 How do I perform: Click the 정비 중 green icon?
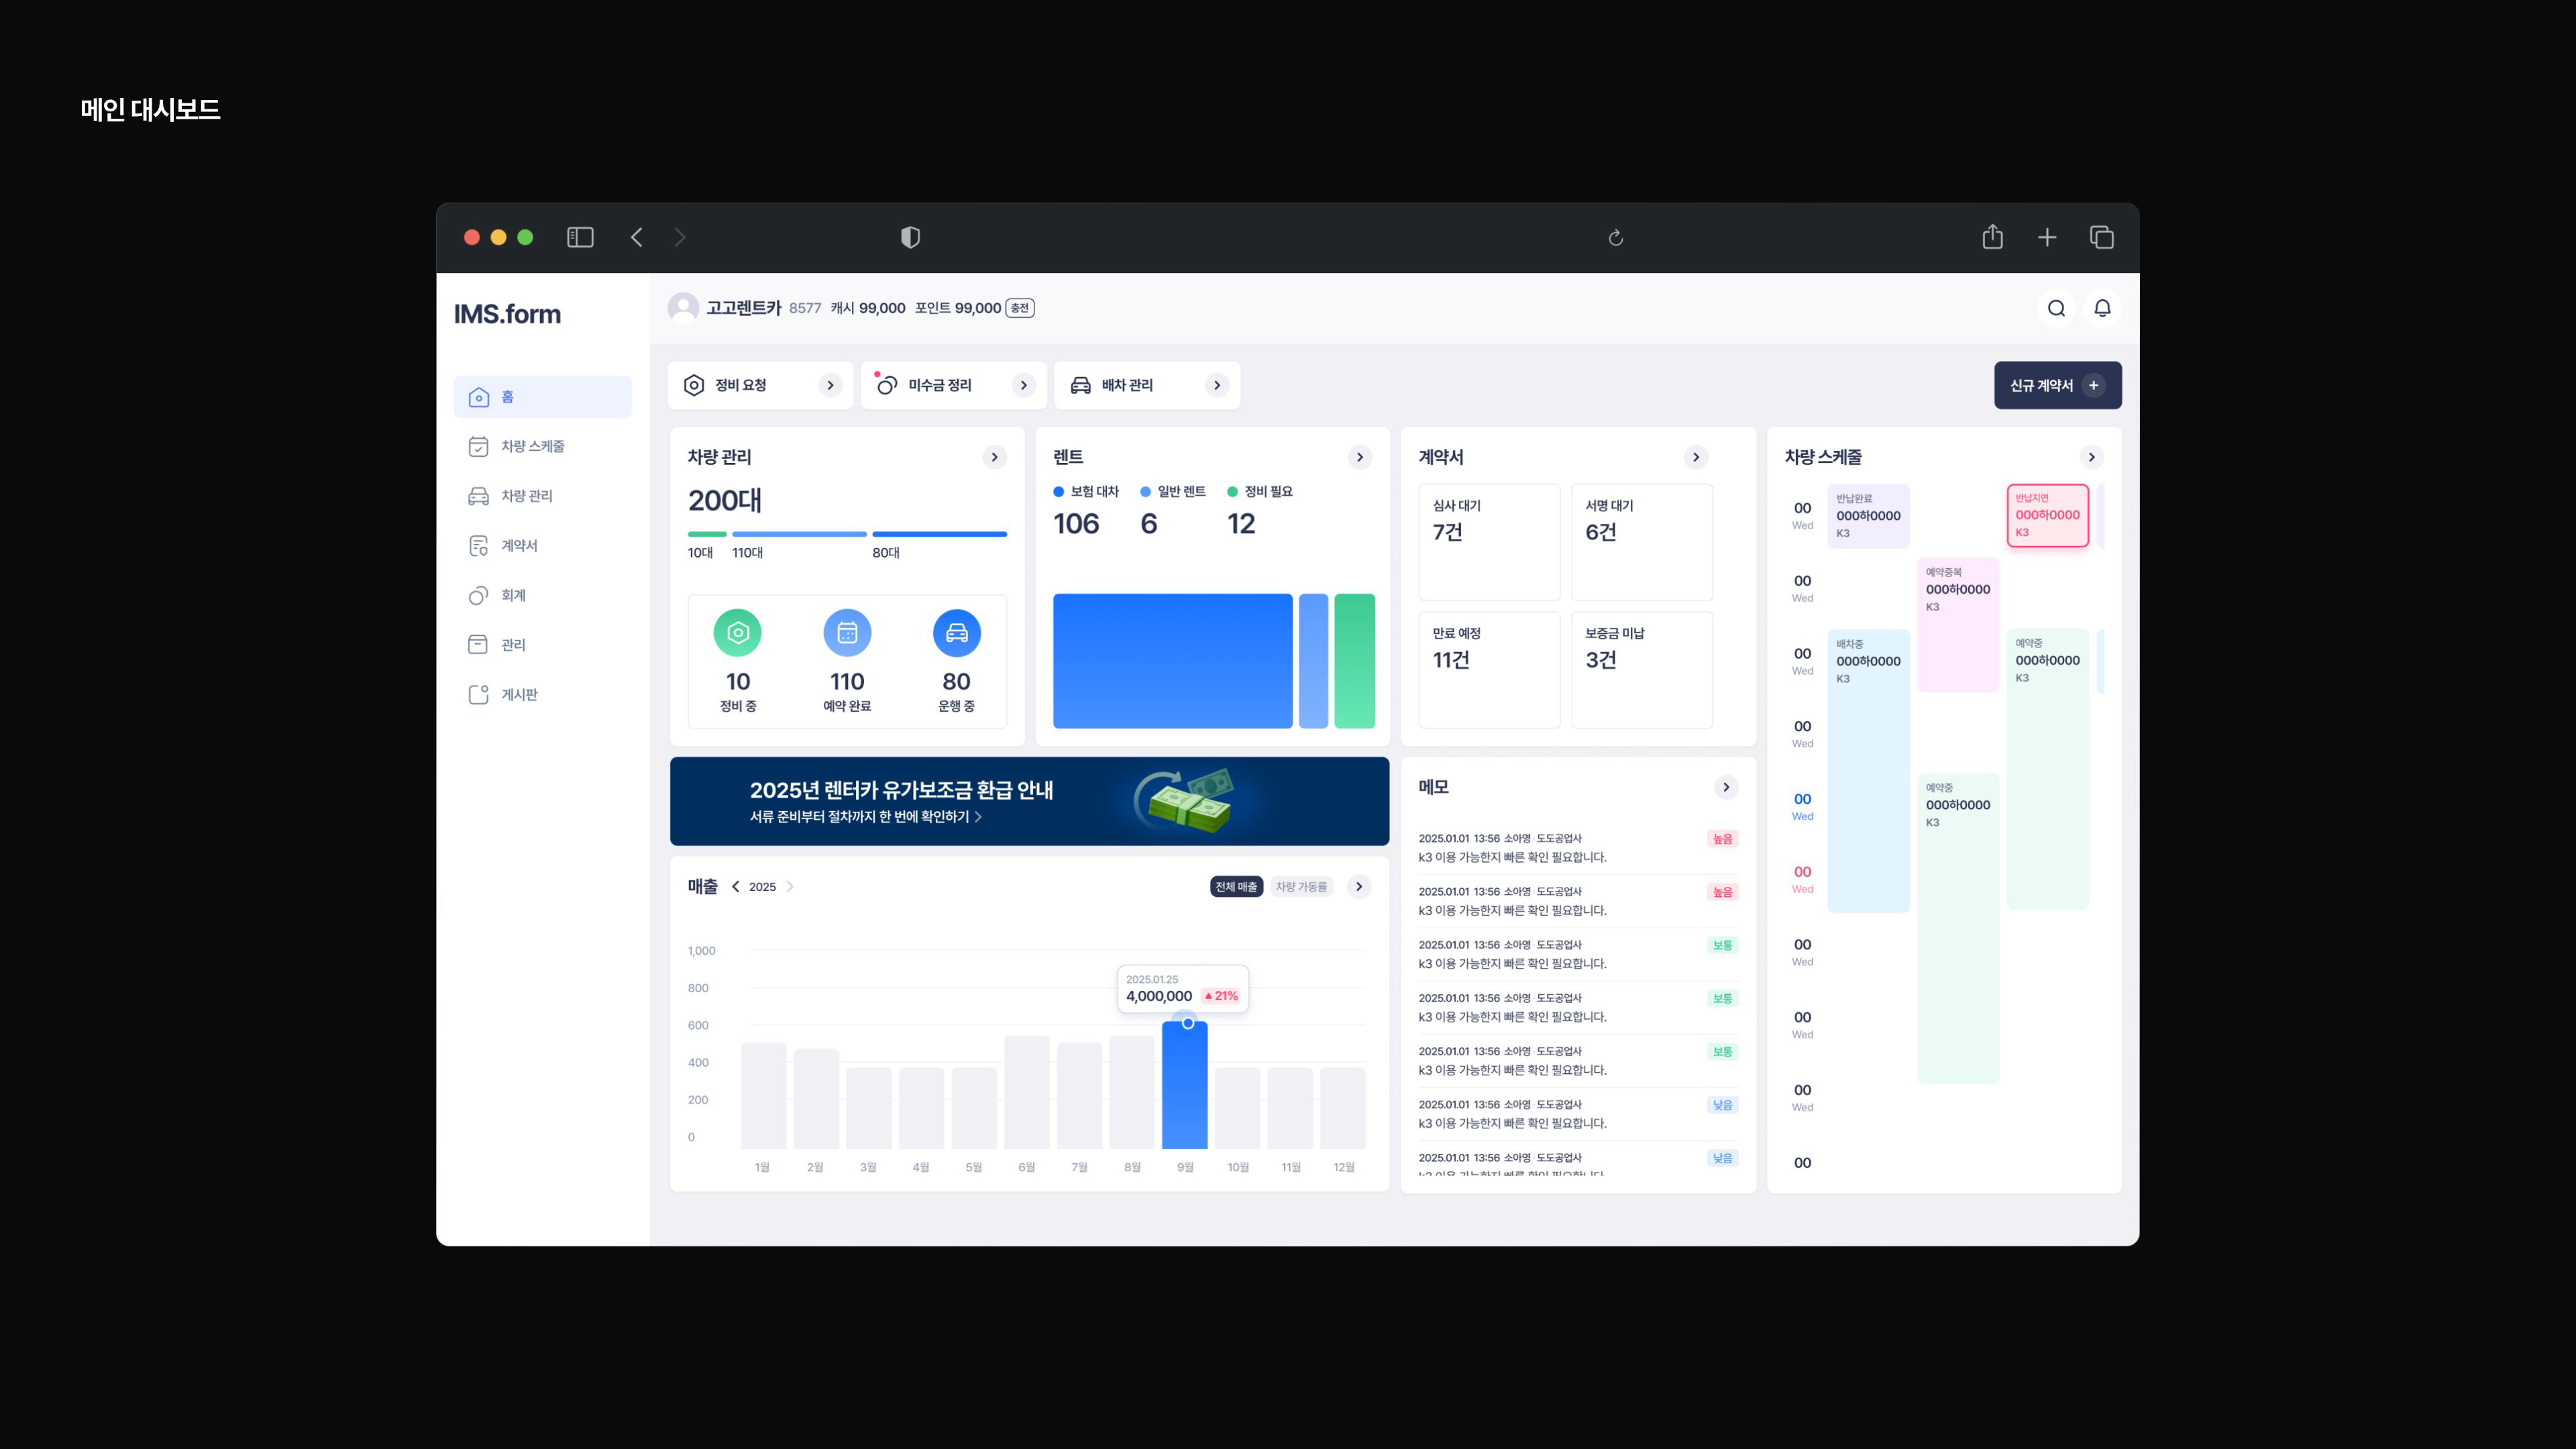[737, 632]
